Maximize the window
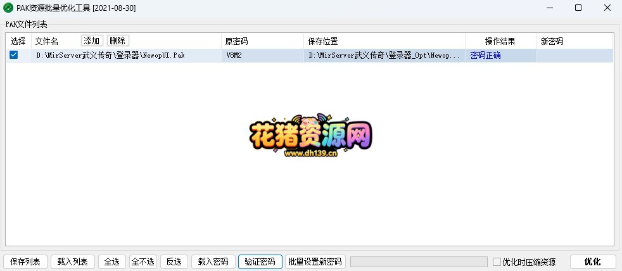 click(x=578, y=8)
